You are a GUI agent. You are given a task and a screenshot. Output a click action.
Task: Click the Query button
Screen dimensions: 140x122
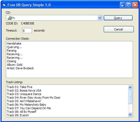pyautogui.click(x=118, y=18)
